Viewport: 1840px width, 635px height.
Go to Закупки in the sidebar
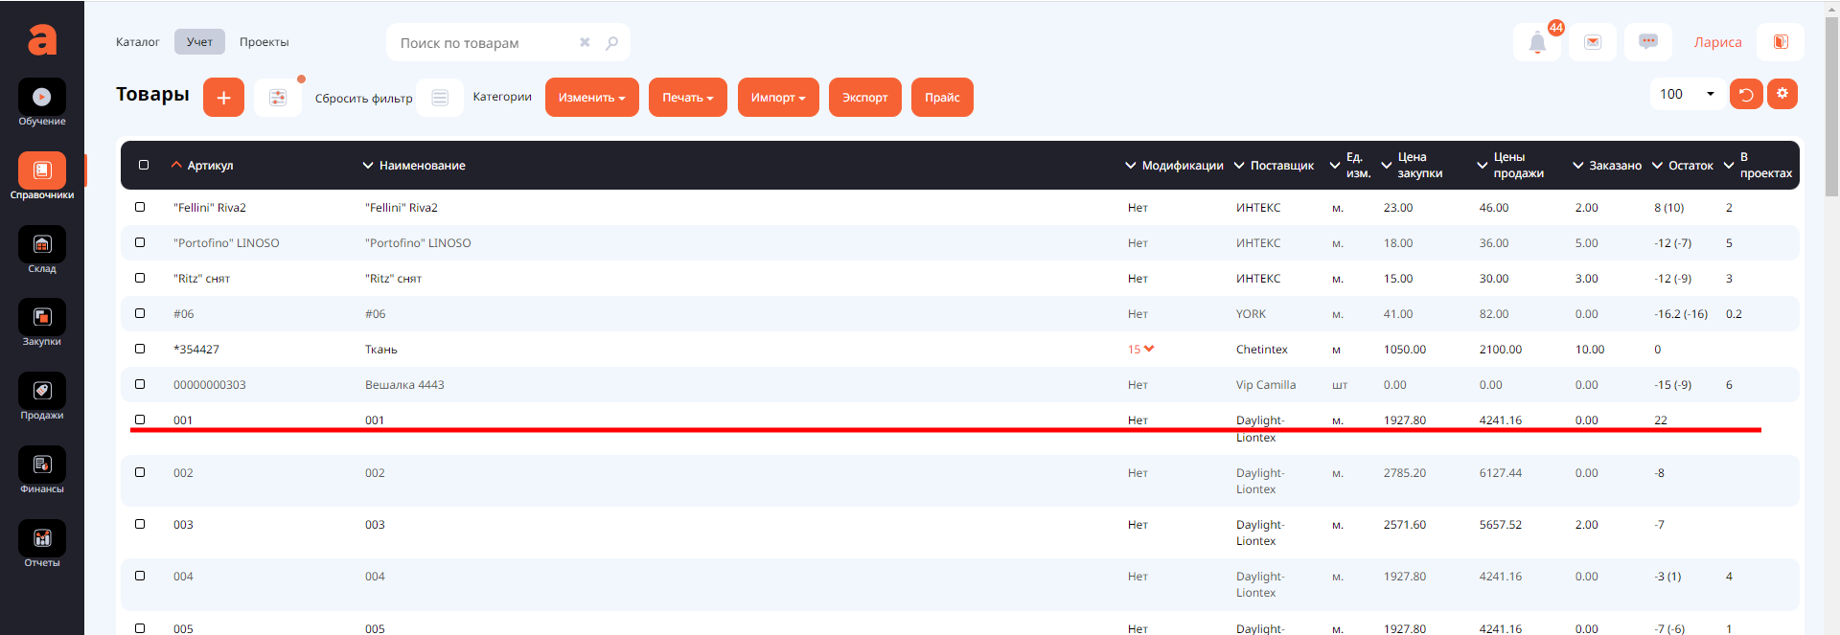42,318
